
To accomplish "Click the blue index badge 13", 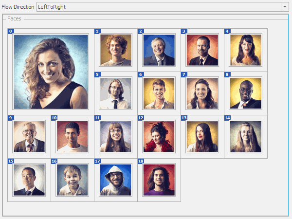I will click(x=184, y=118).
